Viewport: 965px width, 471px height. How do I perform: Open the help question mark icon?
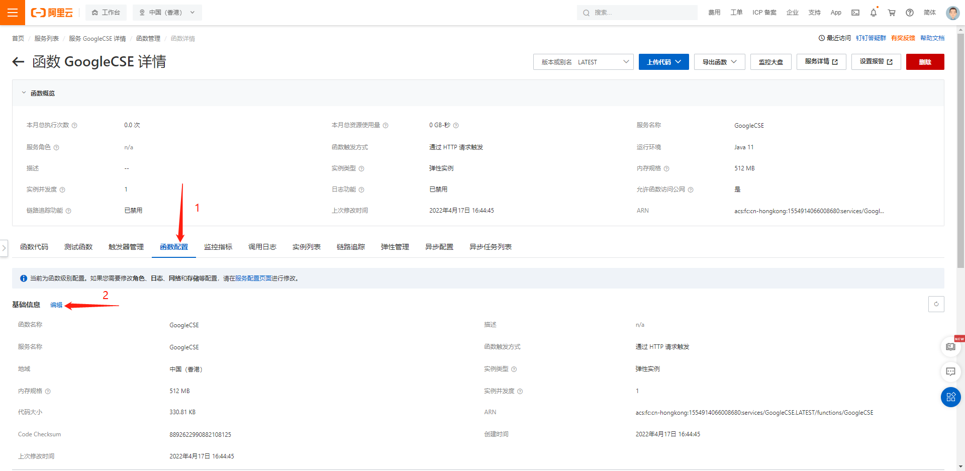pyautogui.click(x=910, y=13)
